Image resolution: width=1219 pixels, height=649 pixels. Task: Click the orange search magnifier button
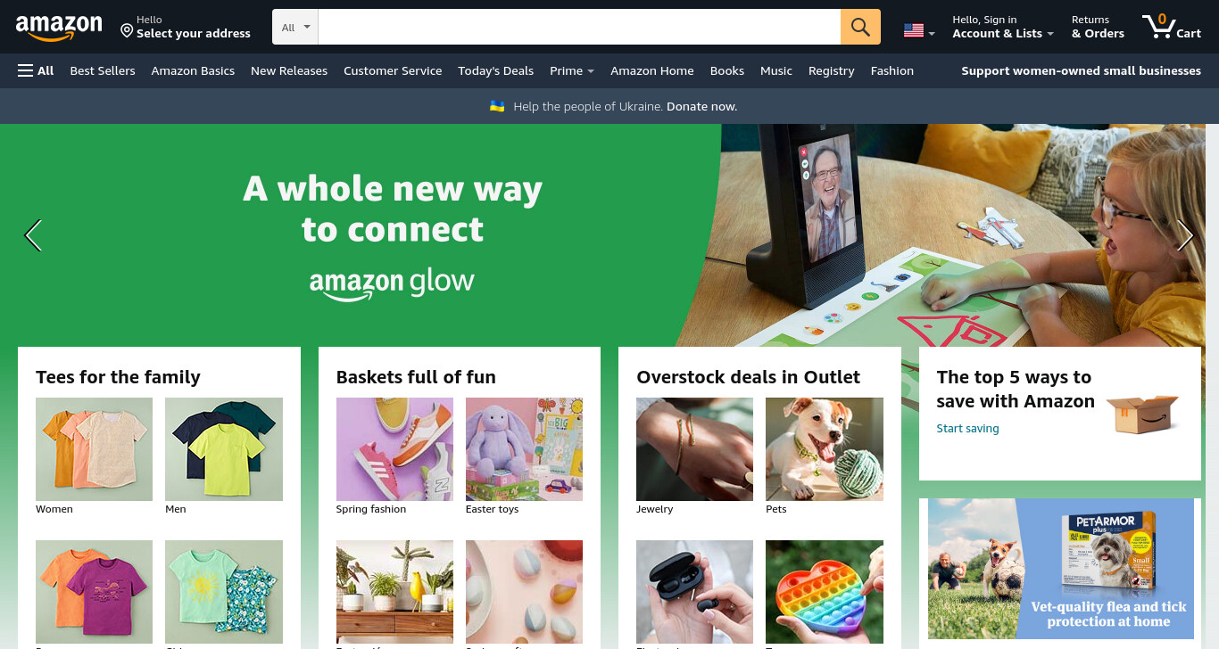860,27
